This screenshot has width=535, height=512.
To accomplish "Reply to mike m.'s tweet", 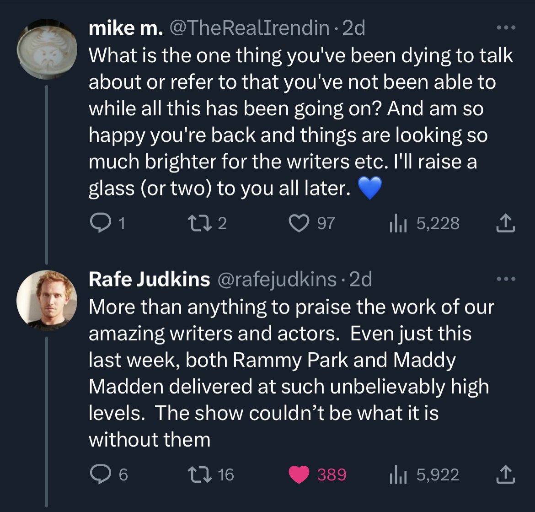I will click(x=97, y=223).
